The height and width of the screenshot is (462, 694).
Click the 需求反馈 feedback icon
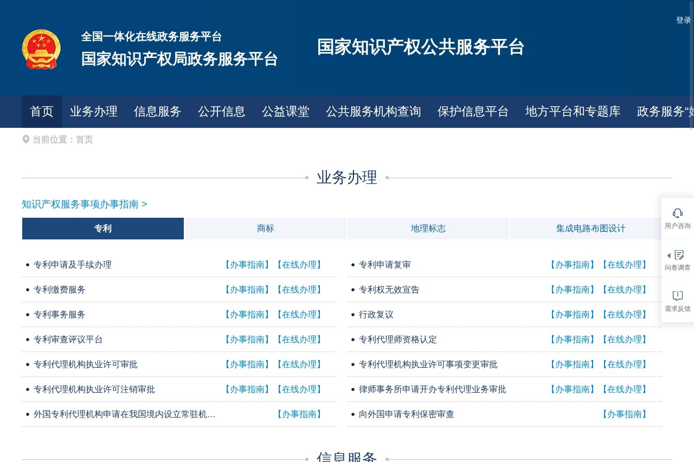677,296
